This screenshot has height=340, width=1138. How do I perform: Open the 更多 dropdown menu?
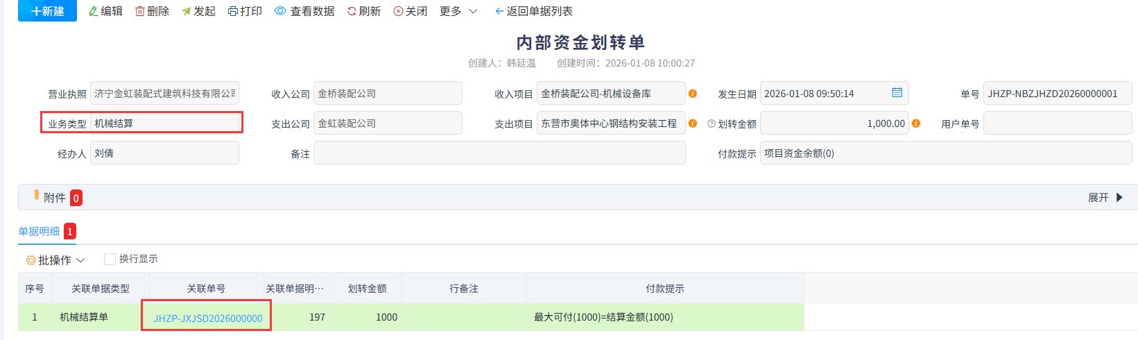click(x=458, y=11)
